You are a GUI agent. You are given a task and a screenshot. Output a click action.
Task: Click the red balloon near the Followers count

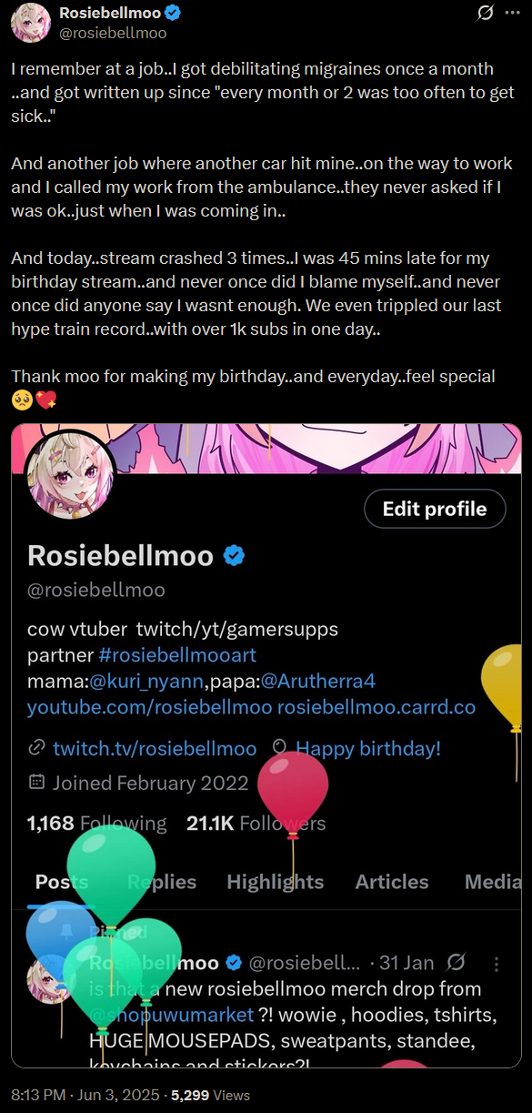(x=293, y=790)
